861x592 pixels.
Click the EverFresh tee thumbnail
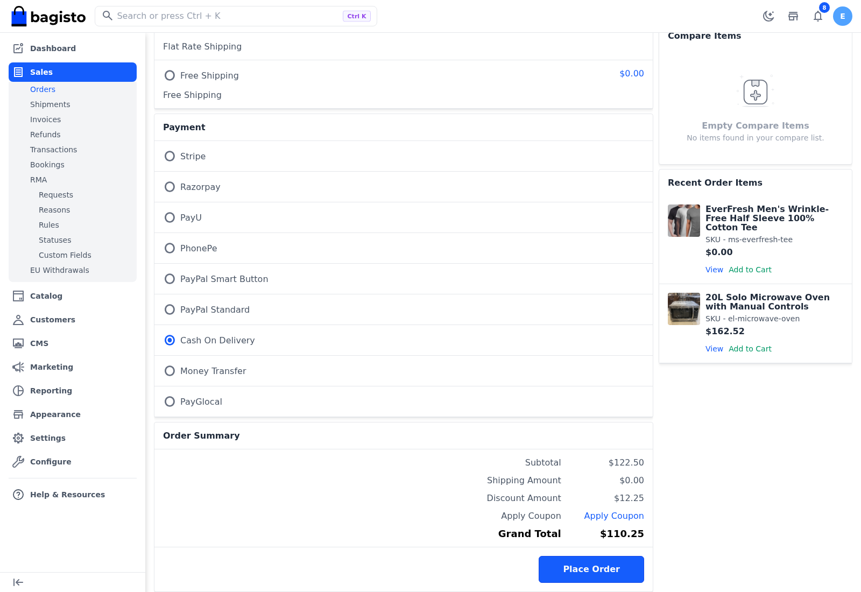(684, 221)
